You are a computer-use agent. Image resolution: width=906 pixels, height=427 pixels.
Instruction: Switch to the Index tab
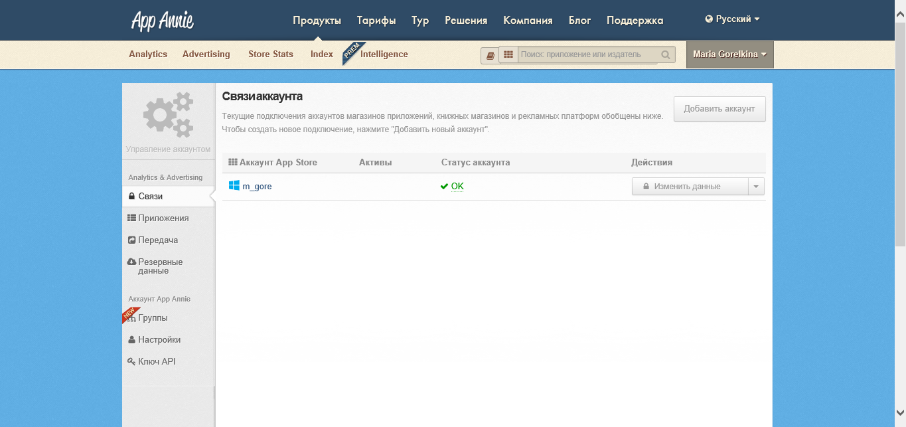click(x=322, y=54)
